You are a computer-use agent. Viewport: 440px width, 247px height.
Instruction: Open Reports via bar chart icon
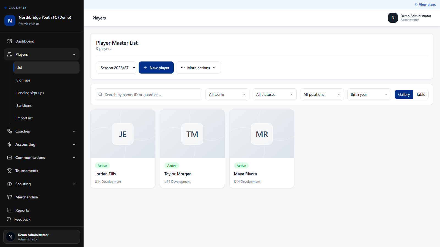10,210
